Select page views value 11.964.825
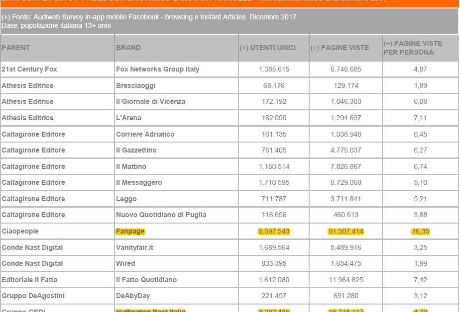This screenshot has width=460, height=312. pos(346,280)
